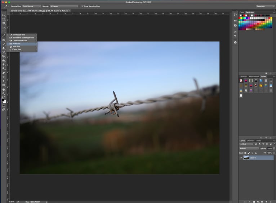The width and height of the screenshot is (276, 203).
Task: Select the Move tool
Action: 4,15
